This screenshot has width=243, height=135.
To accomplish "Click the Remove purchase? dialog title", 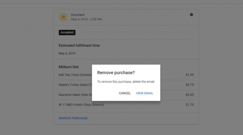I will (x=116, y=73).
